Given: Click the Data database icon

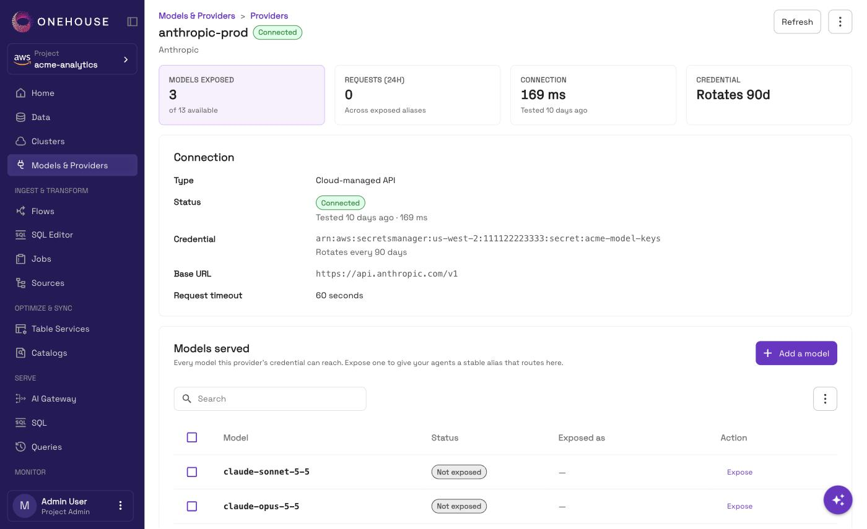Looking at the screenshot, I should click(21, 117).
